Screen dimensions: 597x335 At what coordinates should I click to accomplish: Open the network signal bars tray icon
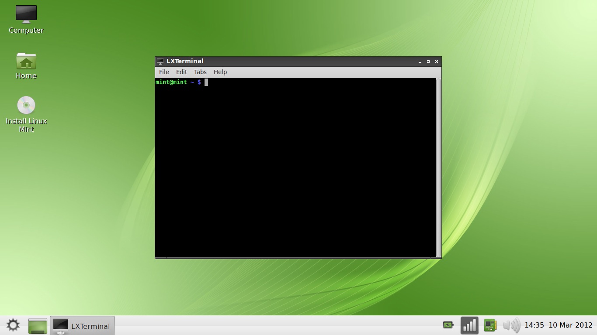point(469,325)
